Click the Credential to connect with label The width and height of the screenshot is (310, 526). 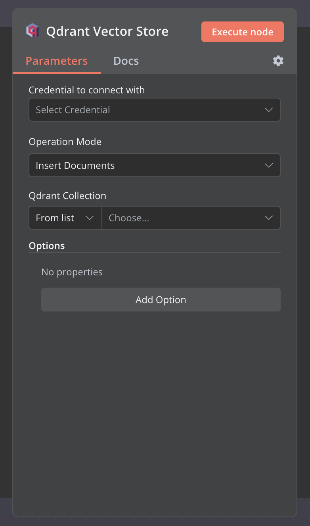pyautogui.click(x=87, y=90)
